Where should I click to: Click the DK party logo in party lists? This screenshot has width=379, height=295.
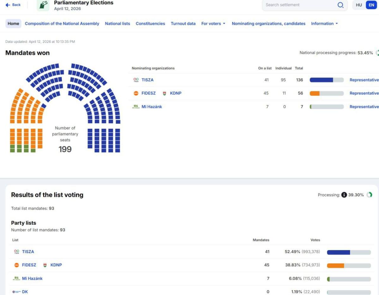pos(16,292)
